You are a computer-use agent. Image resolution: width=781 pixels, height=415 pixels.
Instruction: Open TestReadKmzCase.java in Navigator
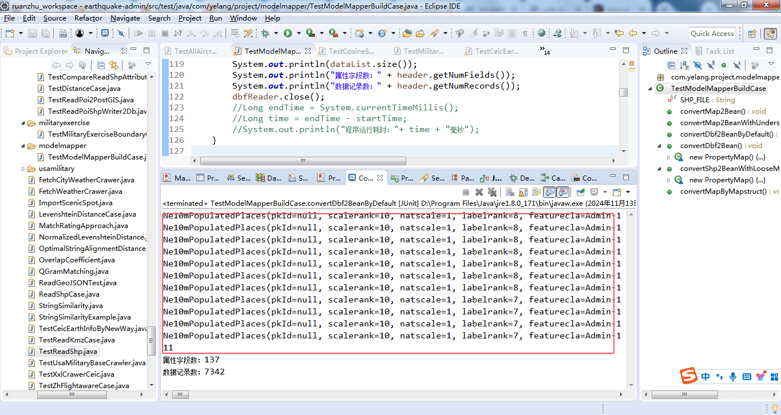(76, 340)
